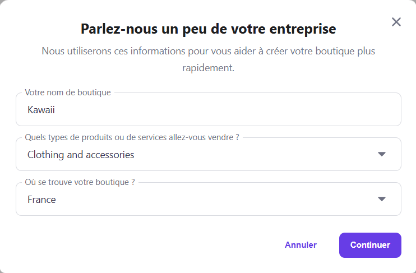Click the word 'rapidement' in the subtitle
Viewport: 416px width, 273px height.
208,68
